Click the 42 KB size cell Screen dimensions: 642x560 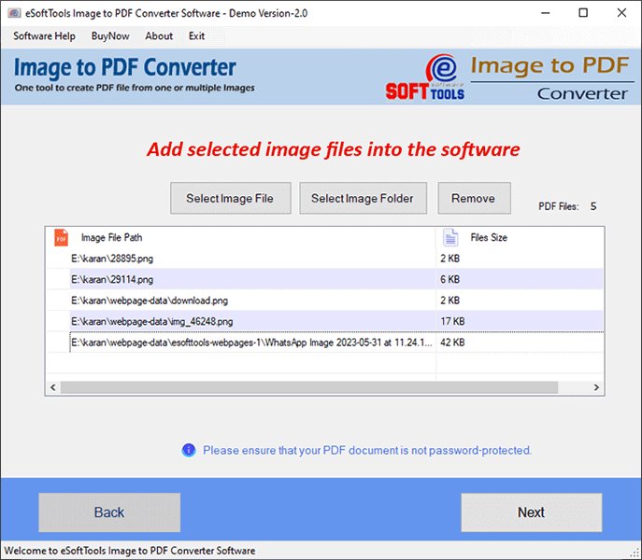tap(452, 343)
